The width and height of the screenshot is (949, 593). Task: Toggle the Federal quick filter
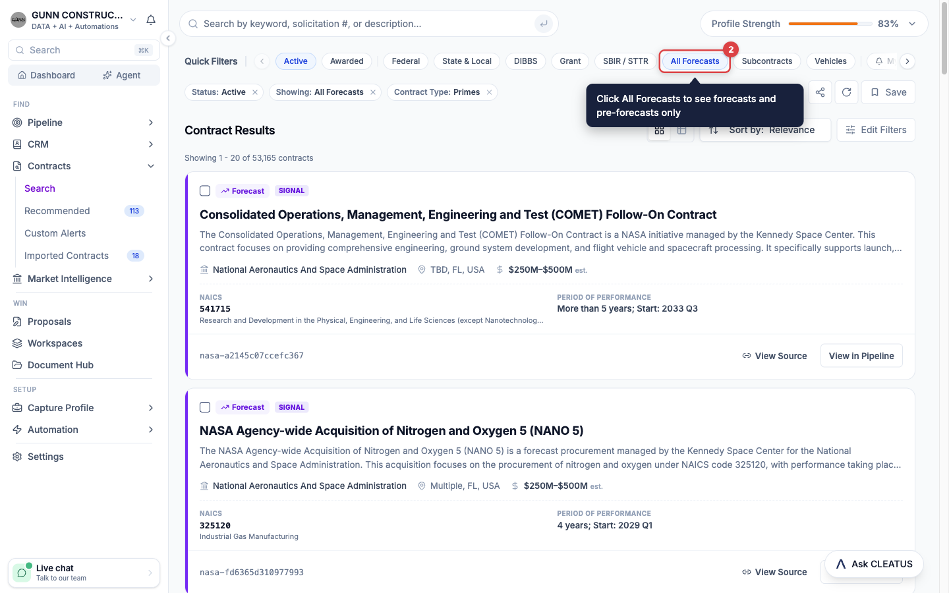[406, 61]
